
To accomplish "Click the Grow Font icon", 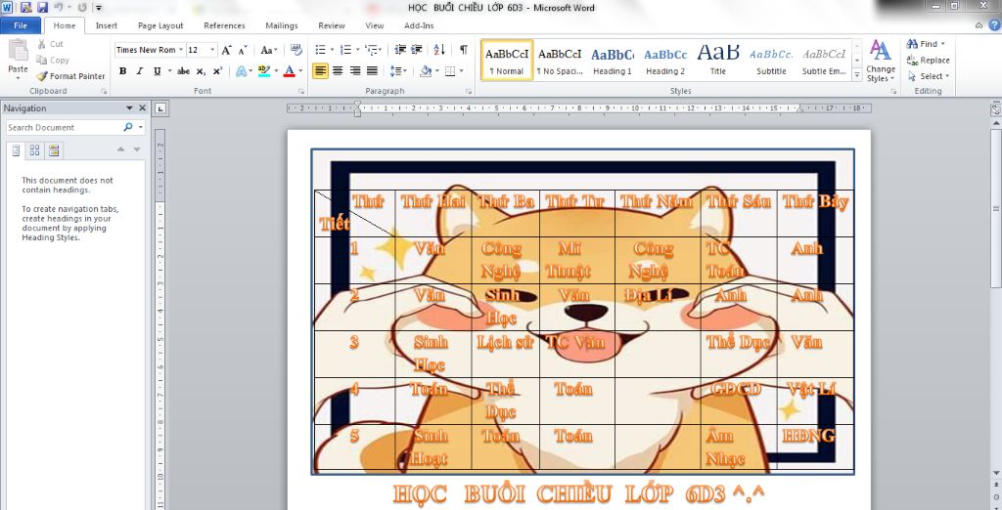I will (226, 50).
